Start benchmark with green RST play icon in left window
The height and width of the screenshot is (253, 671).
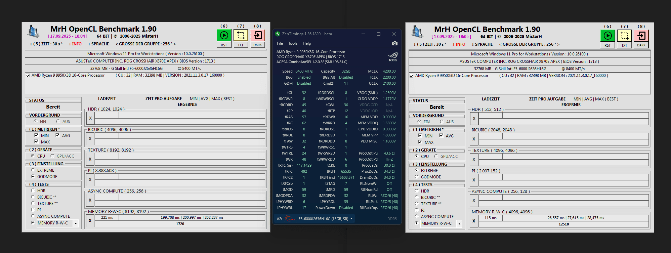[x=224, y=35]
